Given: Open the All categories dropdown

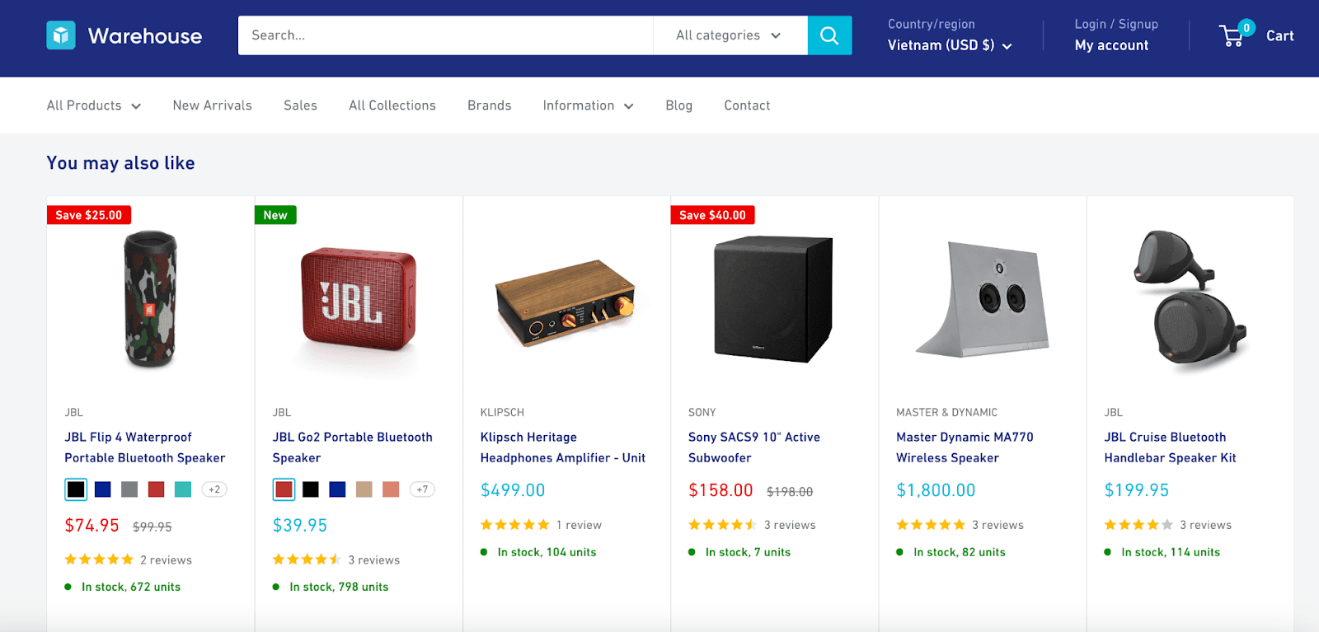Looking at the screenshot, I should 730,35.
